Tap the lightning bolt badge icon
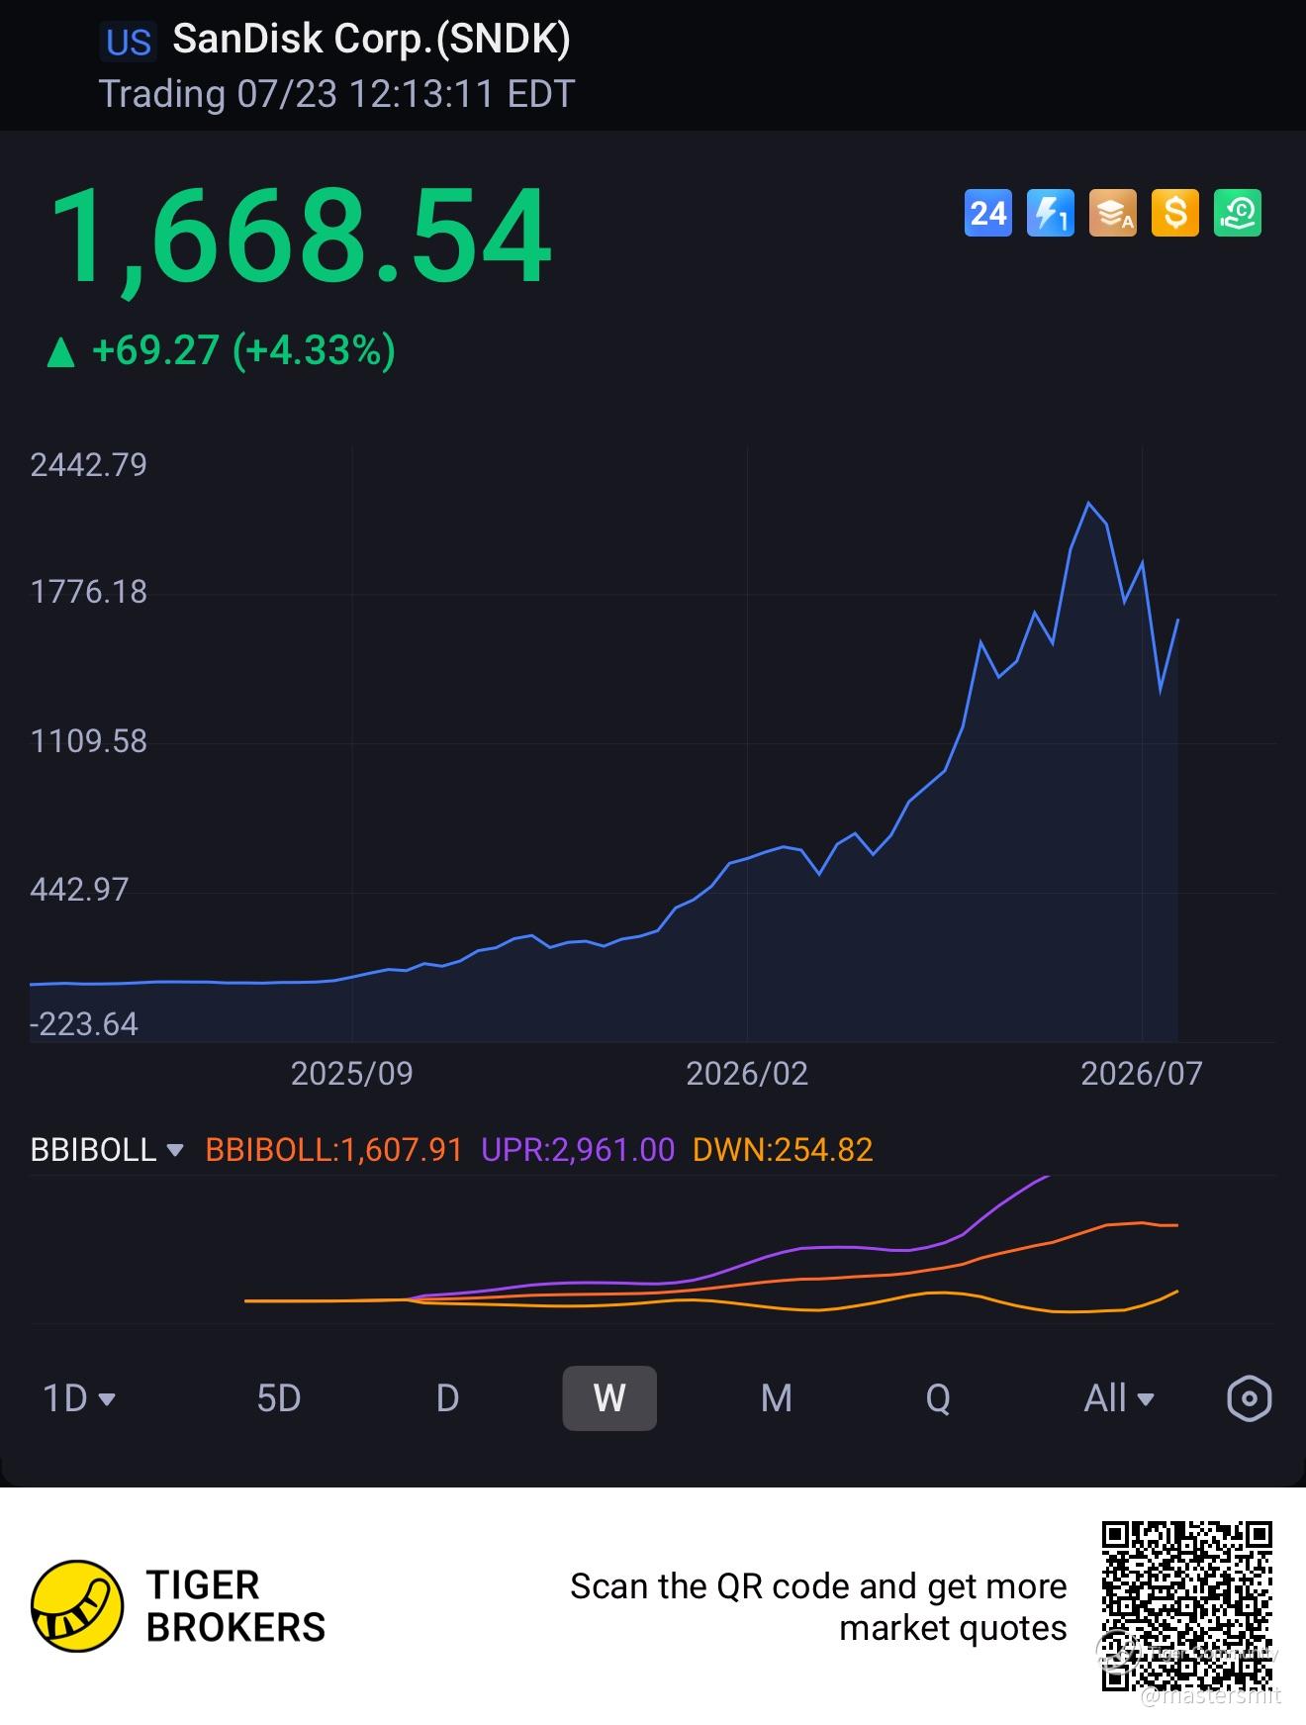The height and width of the screenshot is (1725, 1306). coord(1050,213)
